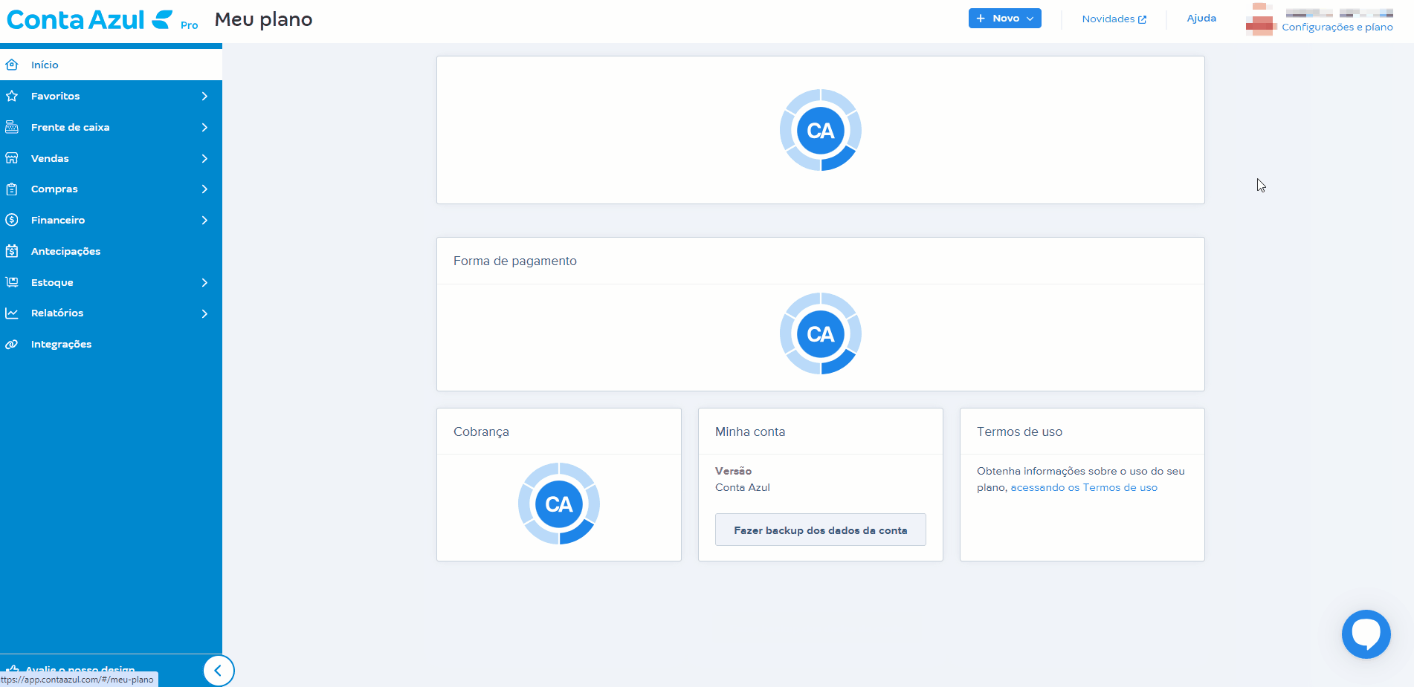Screen dimensions: 1414x687
Task: Click Fazer backup dos dados da conta
Action: pos(820,530)
